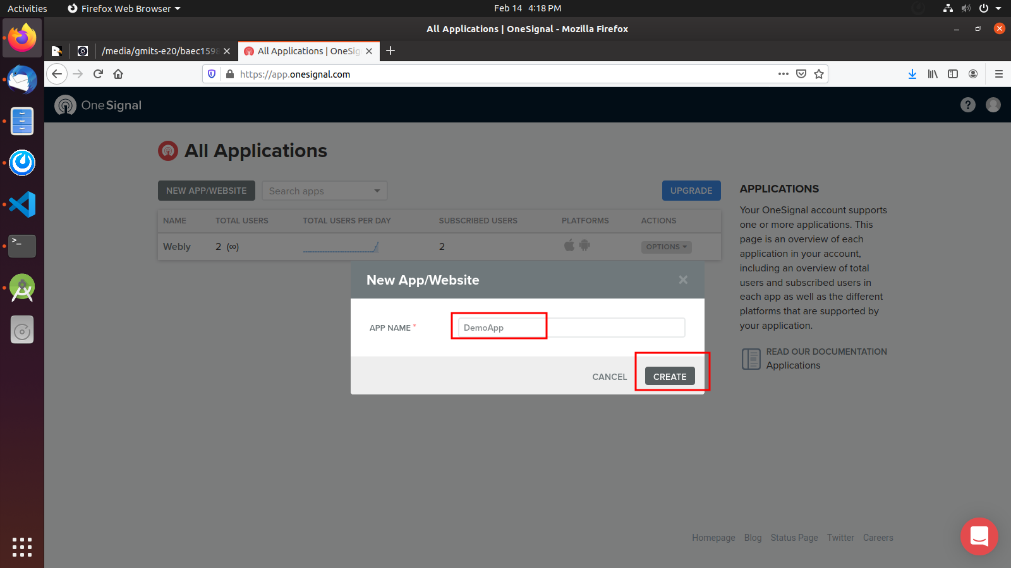Bookmark the page using the star icon

[818, 74]
